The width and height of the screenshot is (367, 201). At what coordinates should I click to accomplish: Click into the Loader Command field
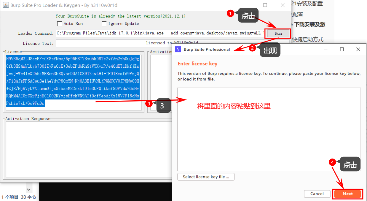click(x=160, y=33)
